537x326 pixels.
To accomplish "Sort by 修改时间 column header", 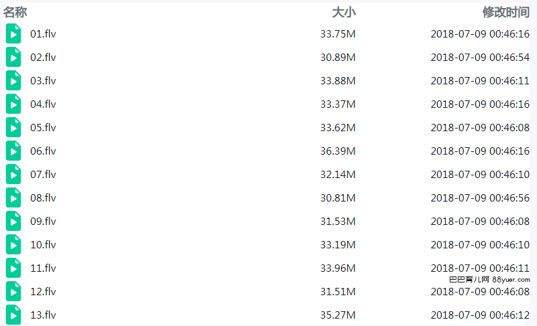I will 506,12.
